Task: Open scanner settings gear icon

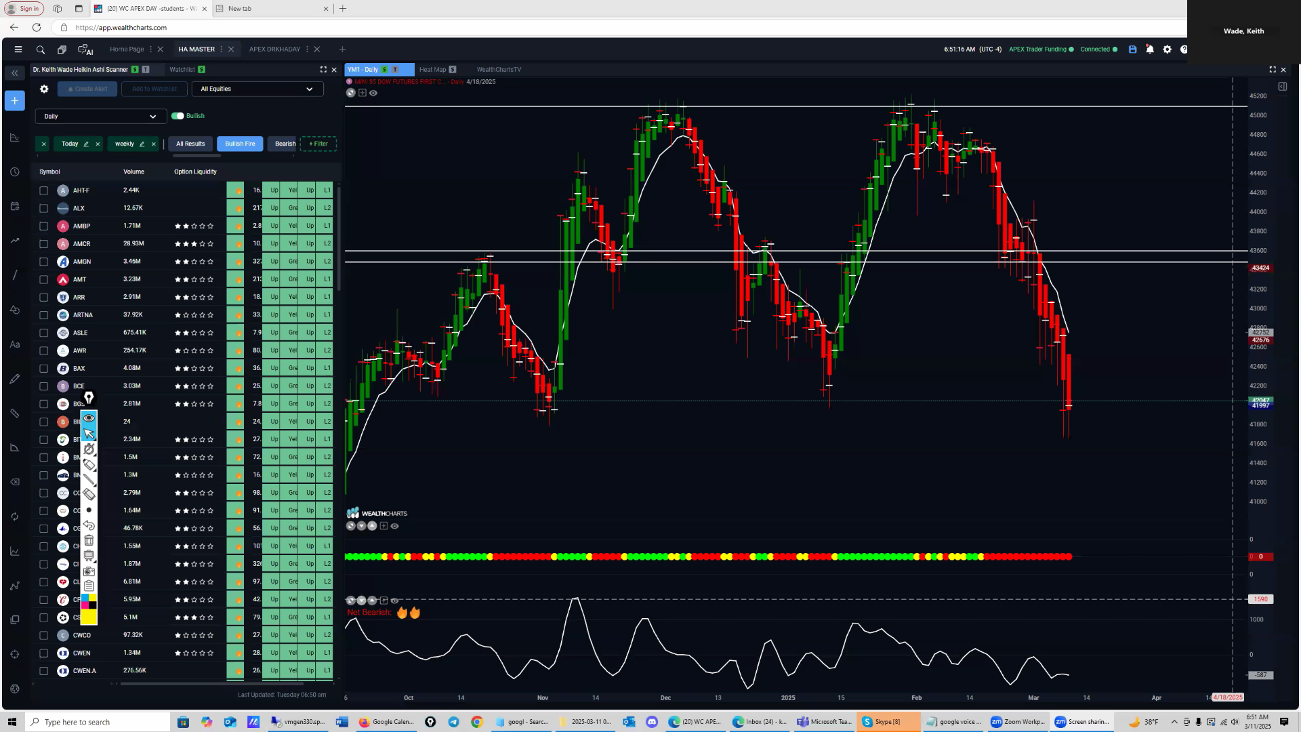Action: [44, 89]
